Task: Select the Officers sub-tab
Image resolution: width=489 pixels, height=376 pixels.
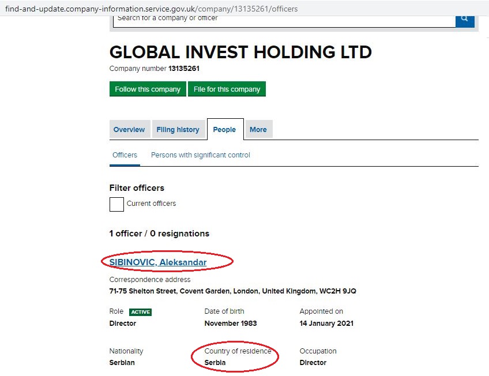Action: point(125,155)
